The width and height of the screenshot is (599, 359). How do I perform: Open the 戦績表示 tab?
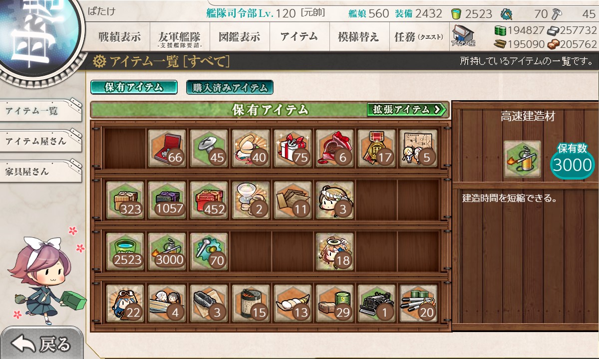120,37
